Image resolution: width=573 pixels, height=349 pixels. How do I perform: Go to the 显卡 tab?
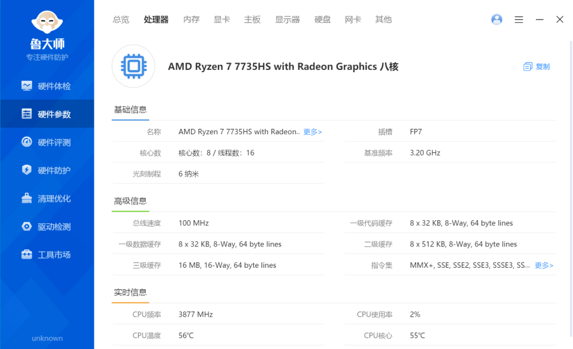[x=222, y=19]
